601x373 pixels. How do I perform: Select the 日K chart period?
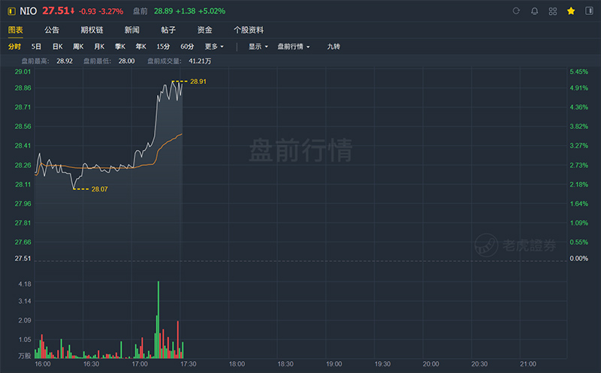click(x=58, y=47)
